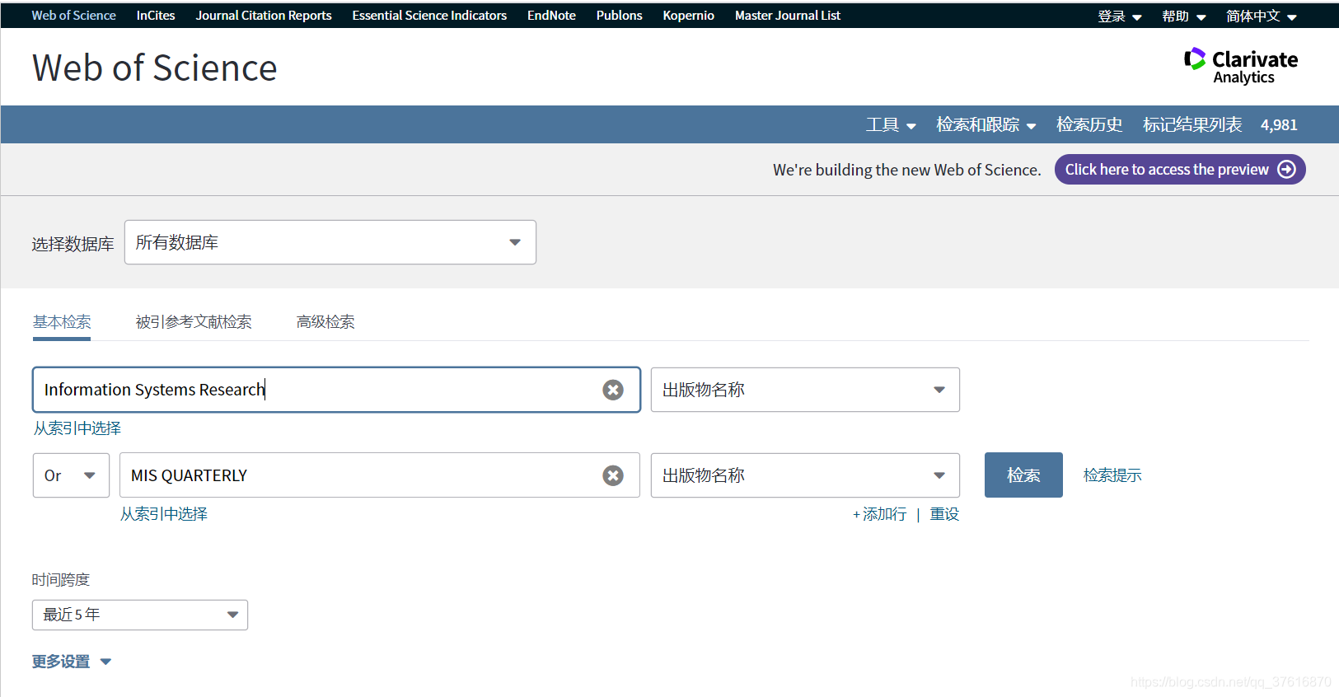Open 检索提示 search tips link
Screen dimensions: 1339x697
coord(1112,475)
